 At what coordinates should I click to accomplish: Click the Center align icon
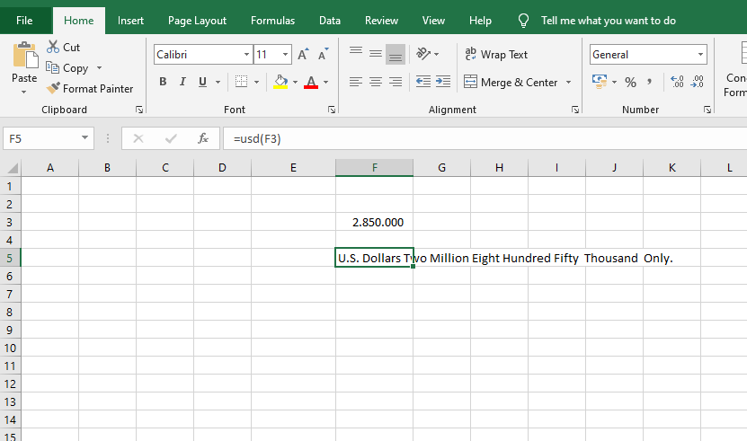coord(375,82)
